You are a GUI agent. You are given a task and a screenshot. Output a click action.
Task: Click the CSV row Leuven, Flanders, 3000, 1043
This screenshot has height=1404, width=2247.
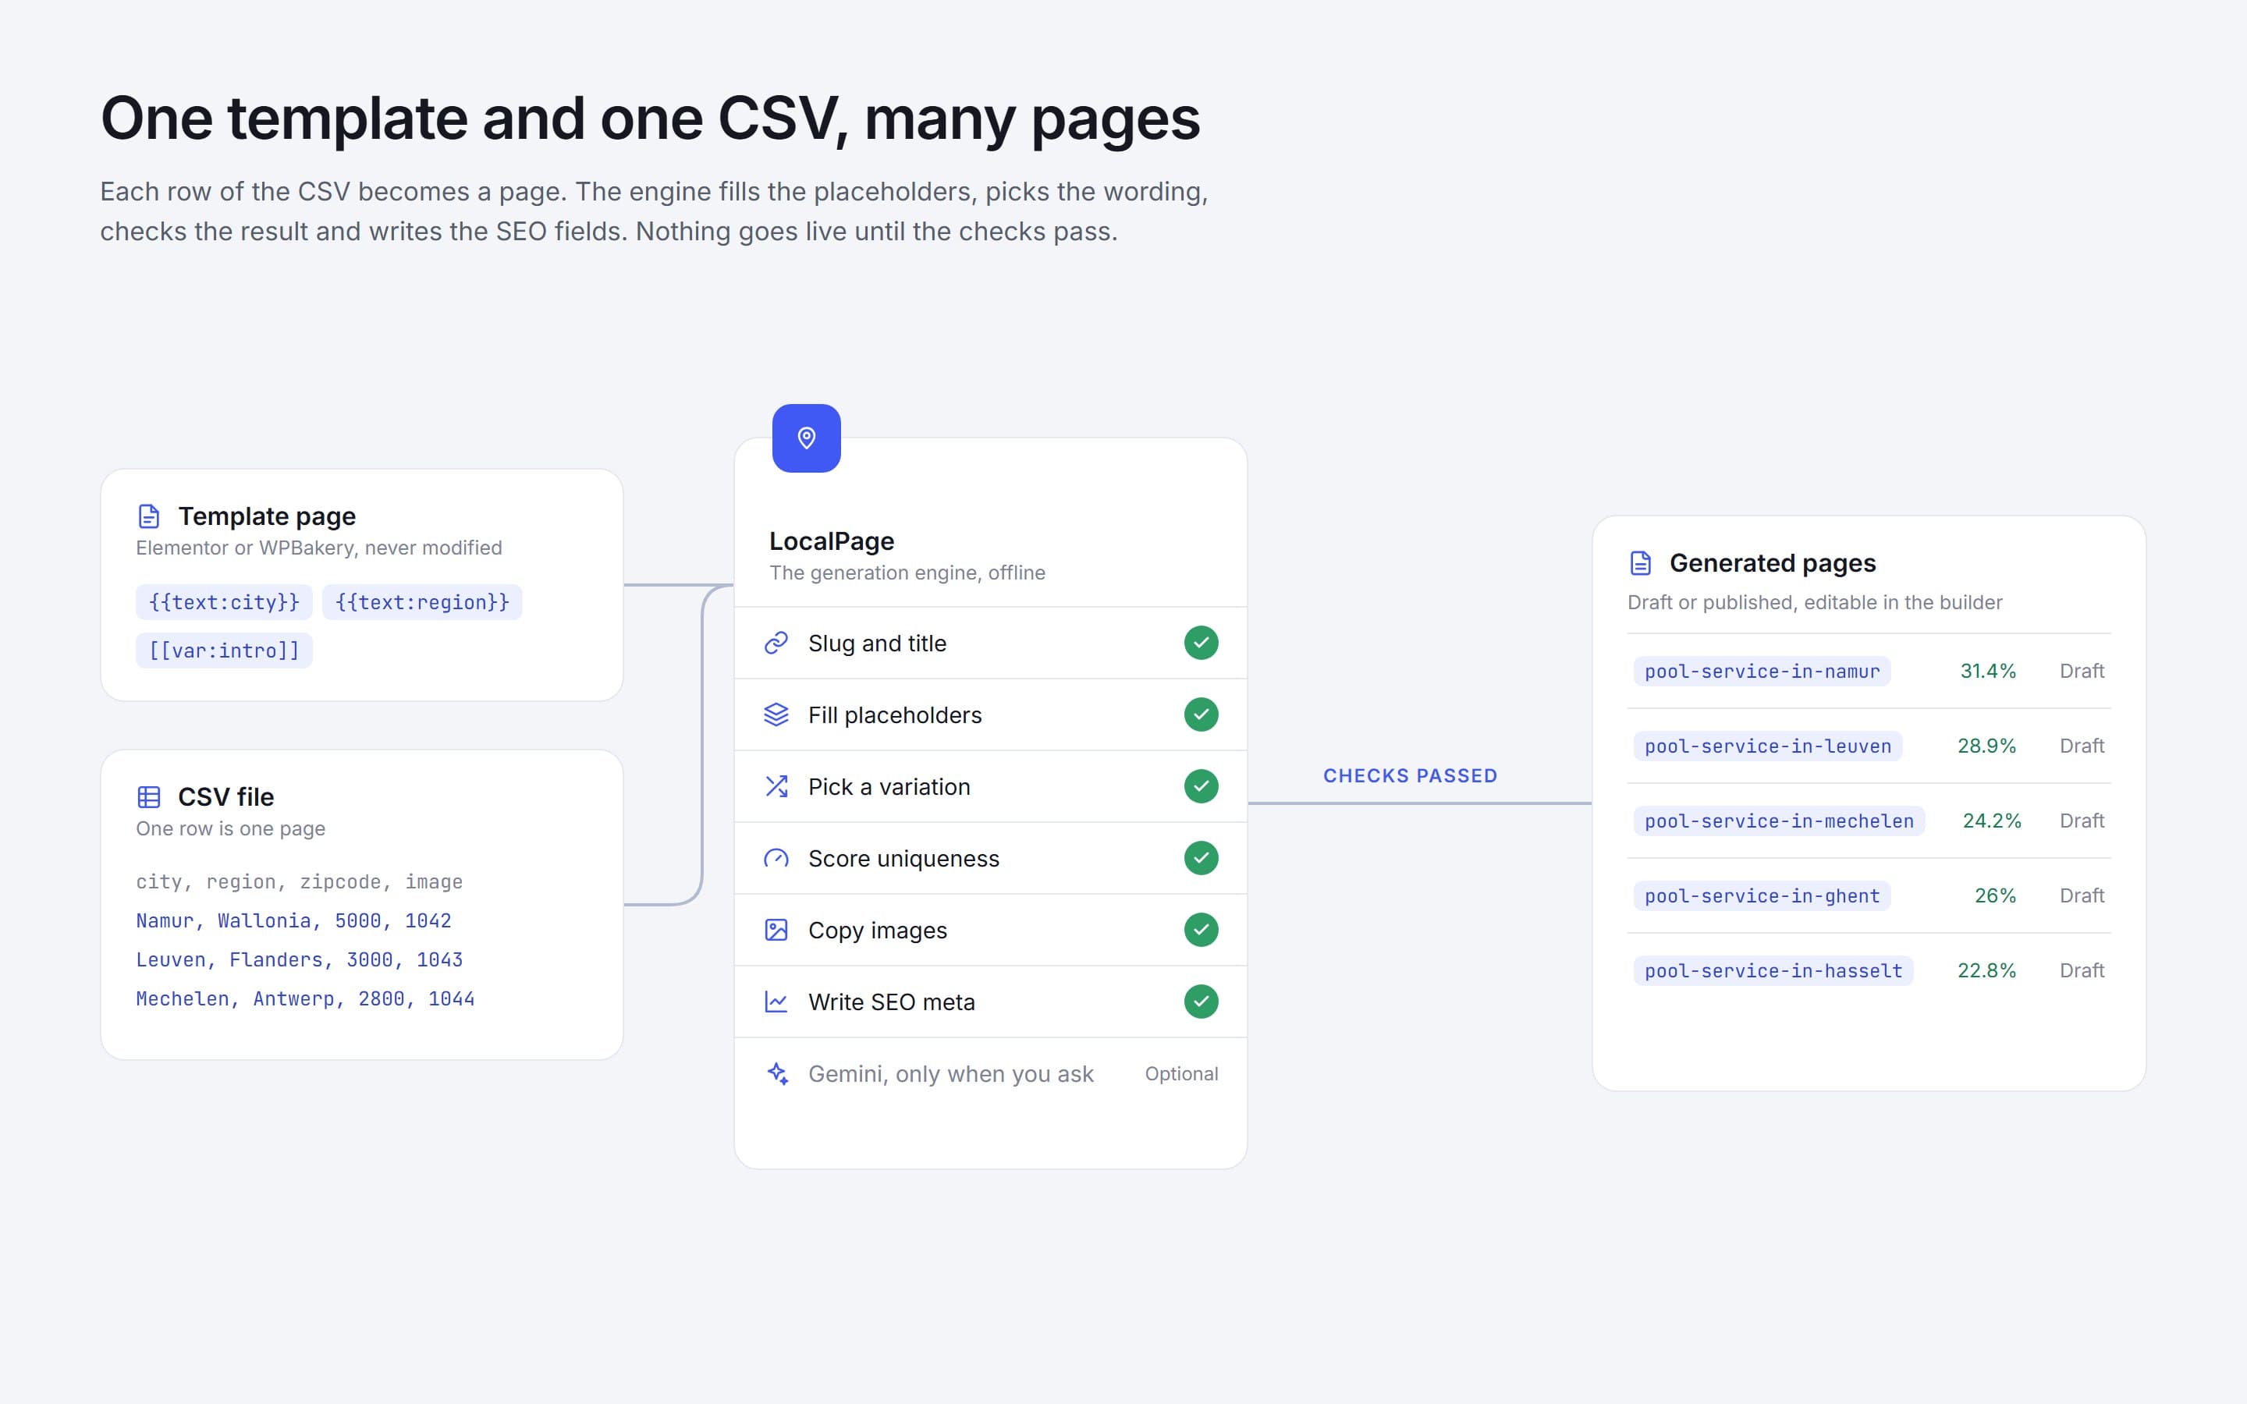pyautogui.click(x=299, y=960)
